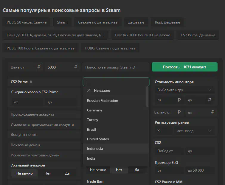The width and height of the screenshot is (225, 185).
Task: Click the CS2 Prime game tag
Action: click(x=19, y=82)
